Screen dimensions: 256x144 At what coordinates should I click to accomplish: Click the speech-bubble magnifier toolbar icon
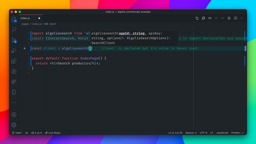[204, 18]
